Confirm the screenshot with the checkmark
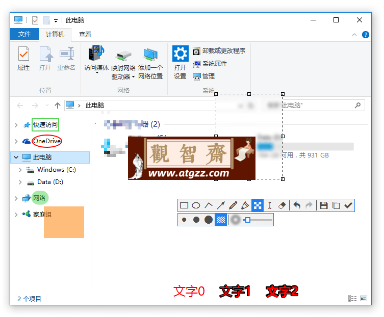384x317 pixels. (348, 205)
